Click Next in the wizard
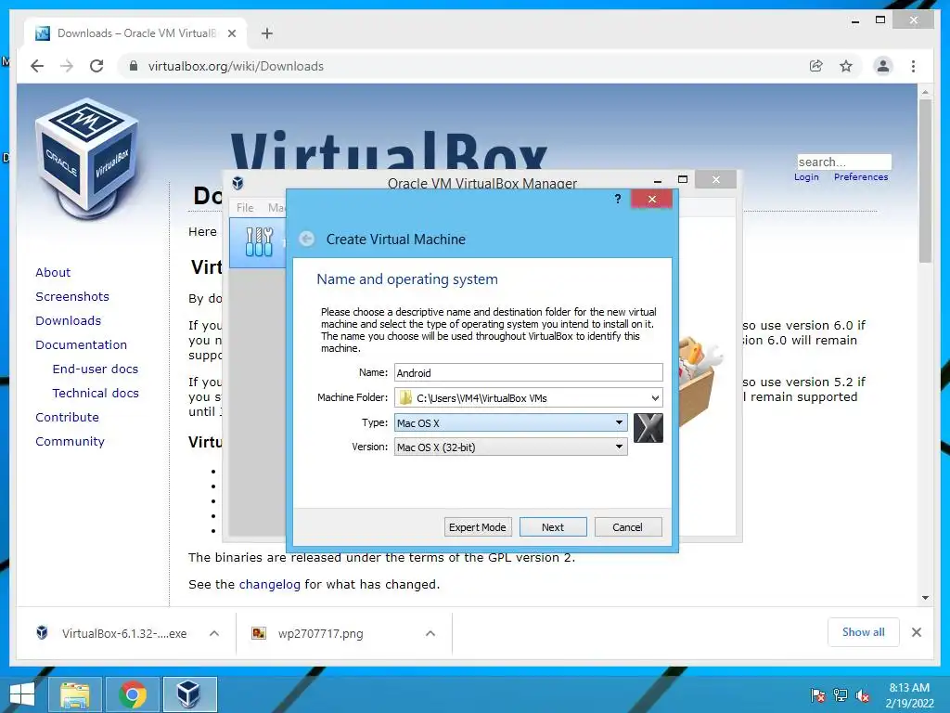This screenshot has width=950, height=713. click(553, 527)
